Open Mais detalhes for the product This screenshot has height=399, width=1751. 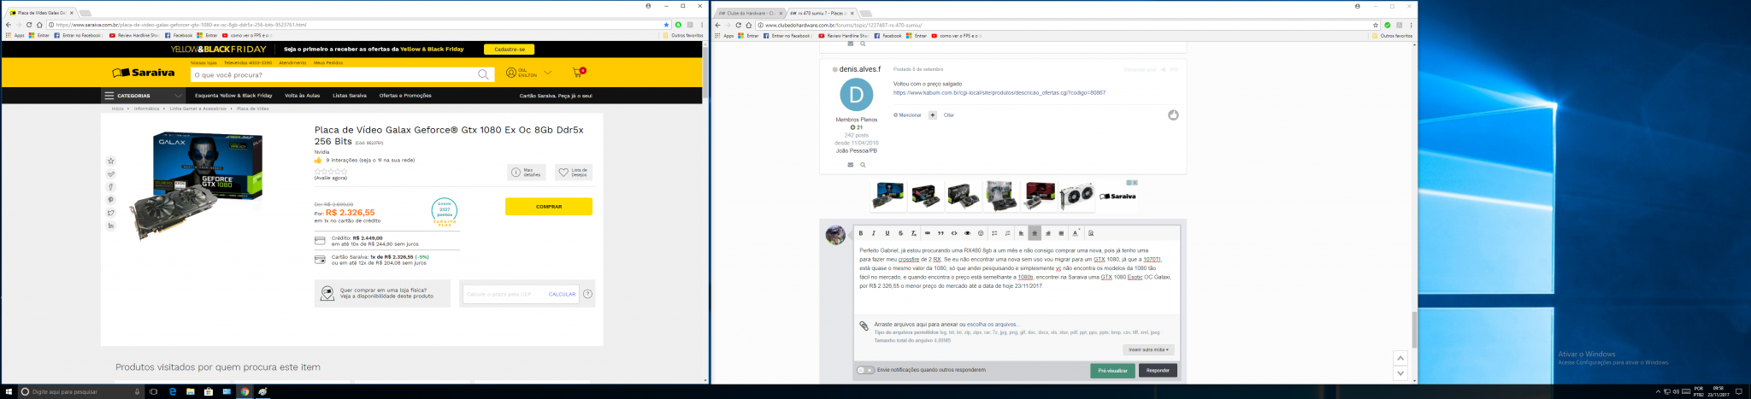526,173
